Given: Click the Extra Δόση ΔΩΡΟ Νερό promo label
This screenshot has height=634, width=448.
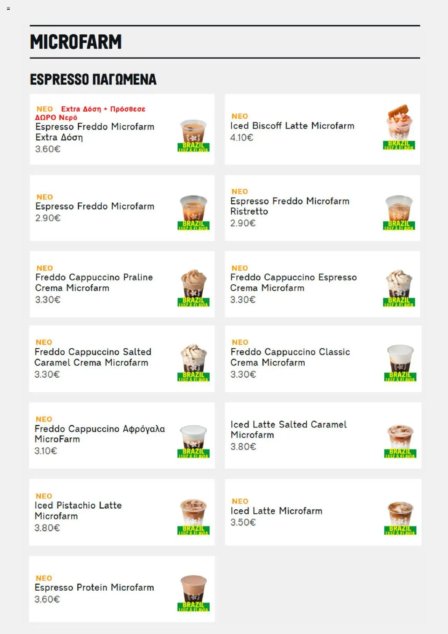Looking at the screenshot, I should coord(91,113).
